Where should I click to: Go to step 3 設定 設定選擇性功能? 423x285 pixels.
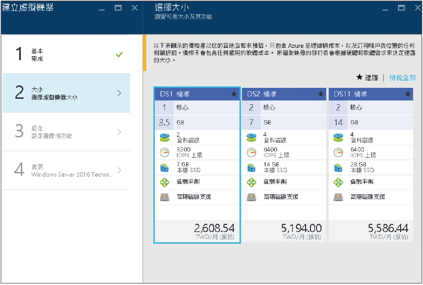point(66,132)
